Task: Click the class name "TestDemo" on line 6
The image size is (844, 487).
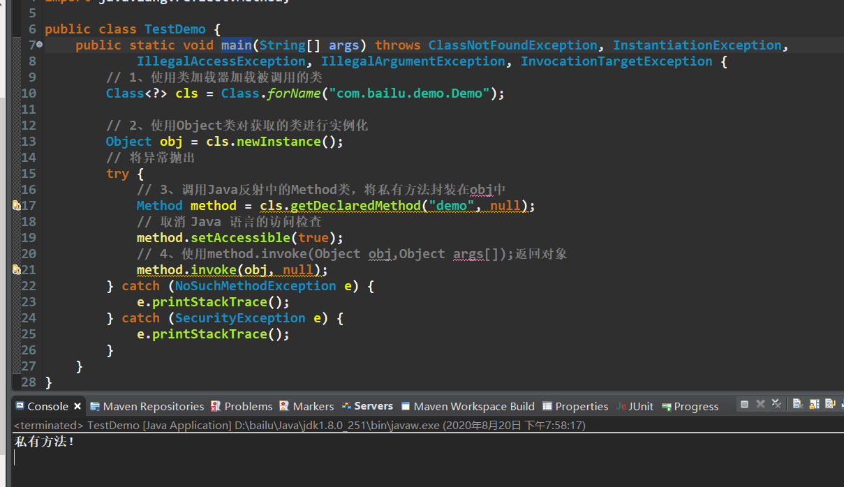Action: (175, 29)
